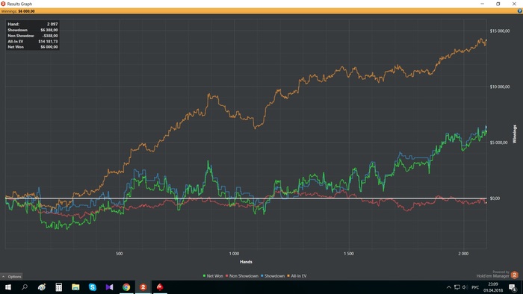Open the volume control tray icon

465,287
